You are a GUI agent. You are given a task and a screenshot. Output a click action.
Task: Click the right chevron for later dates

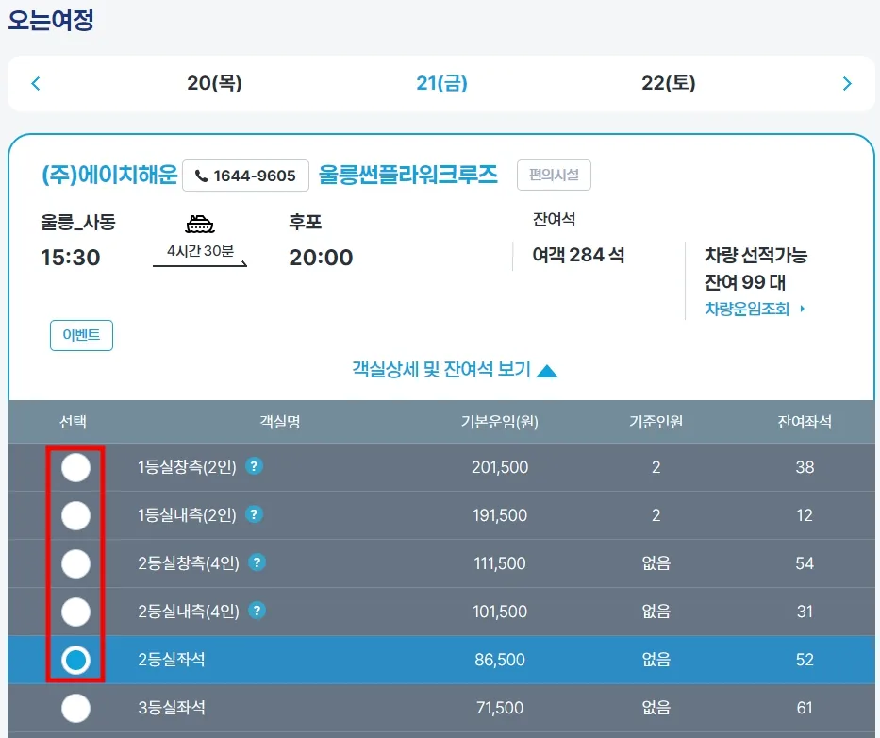click(x=847, y=82)
